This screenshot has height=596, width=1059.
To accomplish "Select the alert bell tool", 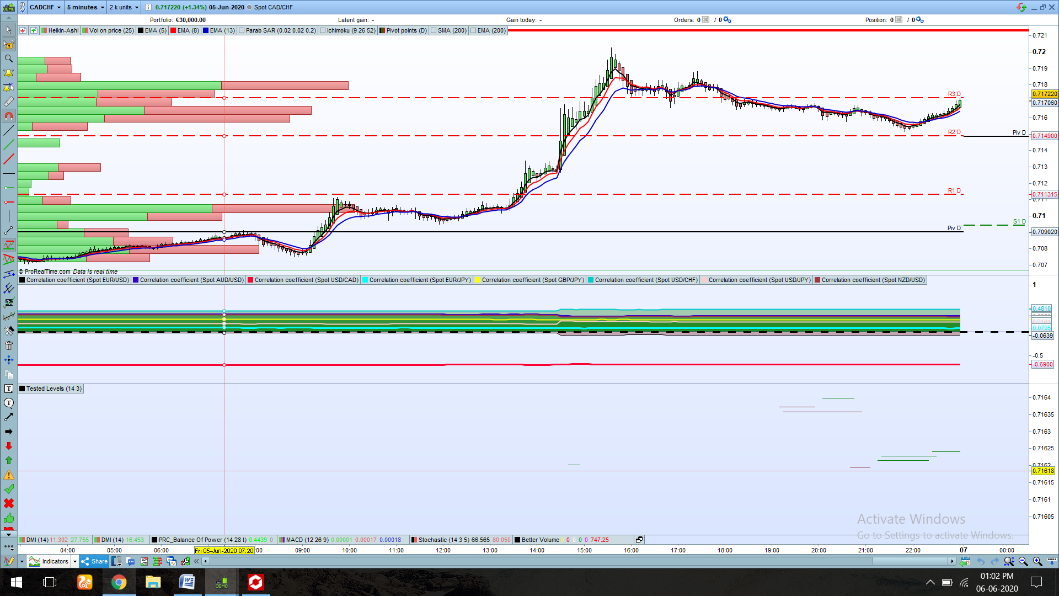I will tap(9, 73).
